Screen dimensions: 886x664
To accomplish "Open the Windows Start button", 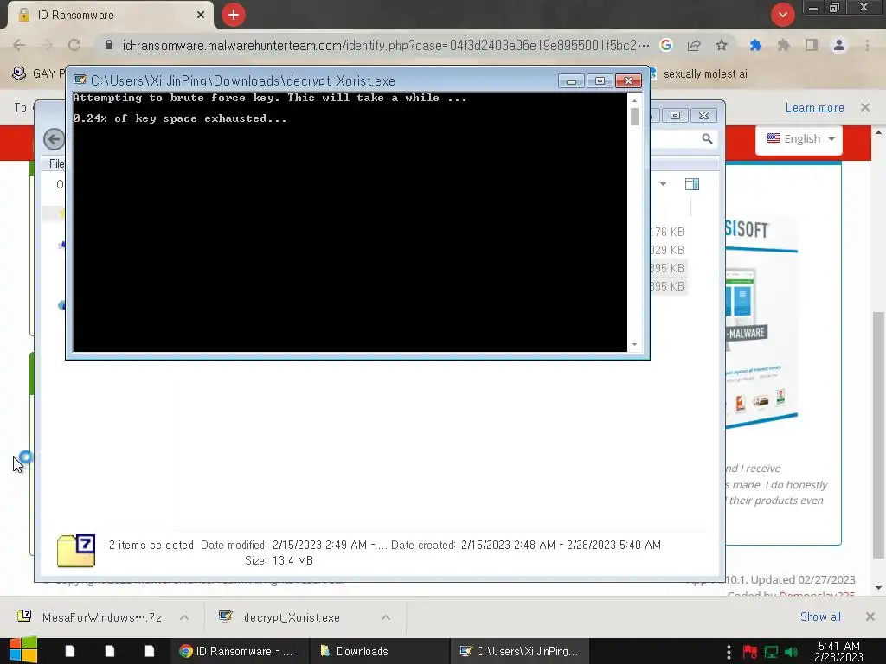I will pos(22,650).
